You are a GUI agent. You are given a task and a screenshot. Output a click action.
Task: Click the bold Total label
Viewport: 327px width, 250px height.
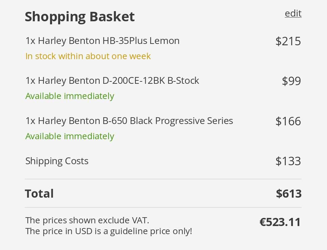pos(39,194)
